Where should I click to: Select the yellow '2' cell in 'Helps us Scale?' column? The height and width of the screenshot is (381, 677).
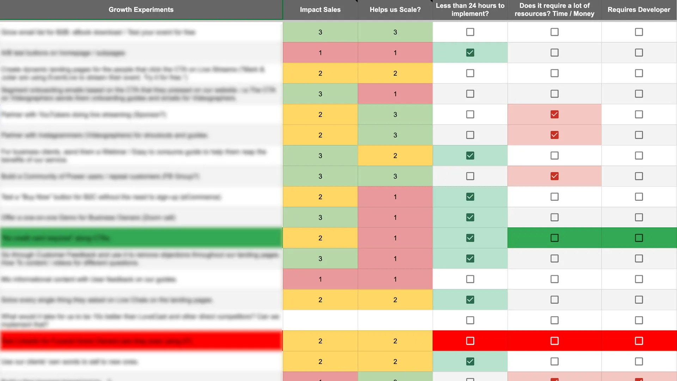pyautogui.click(x=395, y=73)
